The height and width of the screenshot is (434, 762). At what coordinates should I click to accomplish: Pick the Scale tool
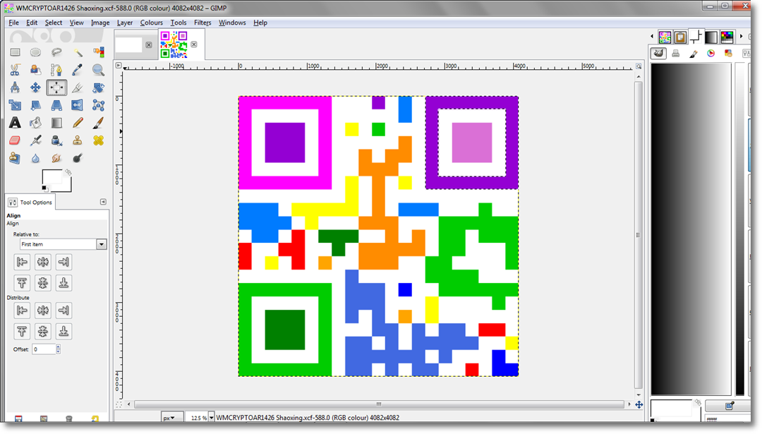(15, 105)
